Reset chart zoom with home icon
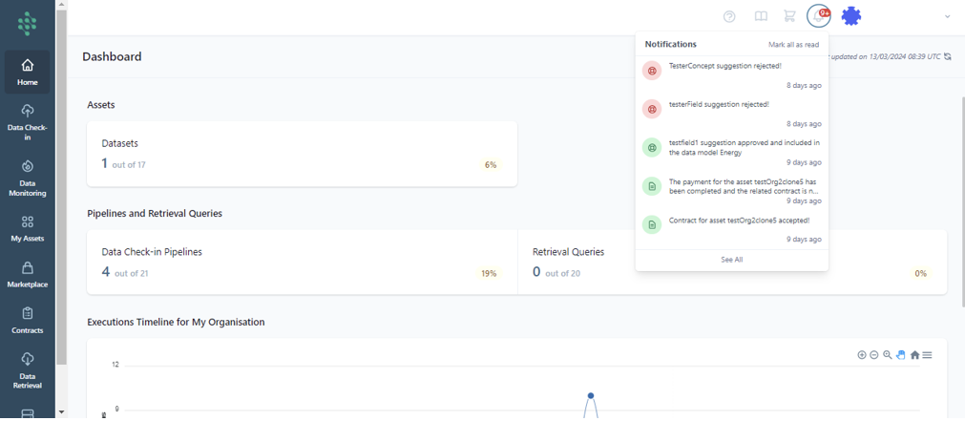 tap(914, 355)
